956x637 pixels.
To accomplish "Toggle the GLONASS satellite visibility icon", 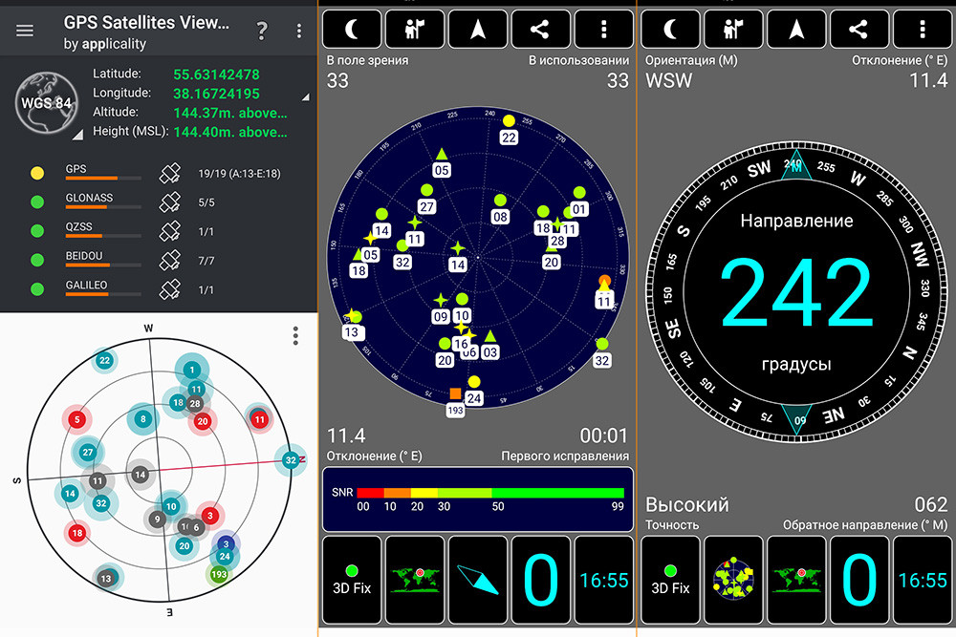I will [x=170, y=202].
